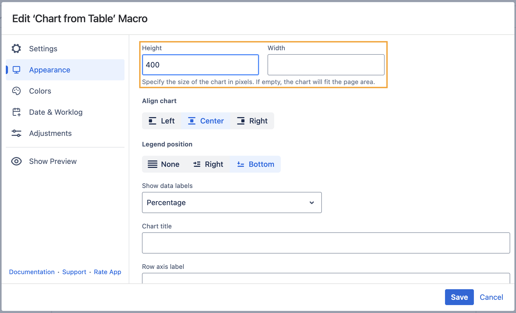Align chart to the Left
Screen dimensions: 516x313
(x=162, y=121)
